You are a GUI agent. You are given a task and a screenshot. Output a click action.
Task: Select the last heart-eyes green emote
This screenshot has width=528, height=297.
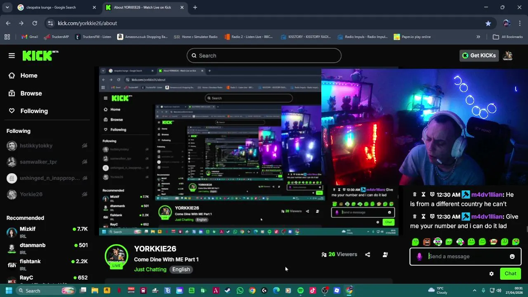(516, 242)
